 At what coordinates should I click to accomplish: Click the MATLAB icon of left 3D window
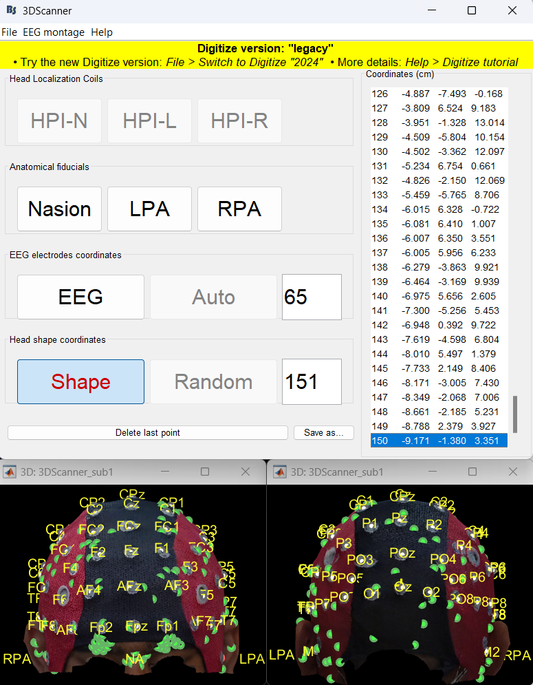pos(10,472)
